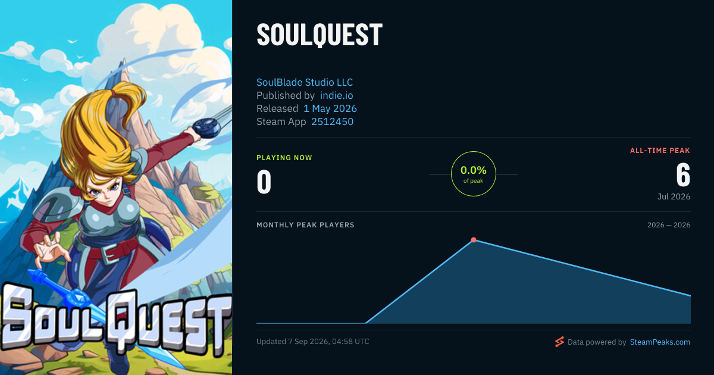This screenshot has width=714, height=375.
Task: Click the 2026 — 2026 year range
Action: [669, 225]
